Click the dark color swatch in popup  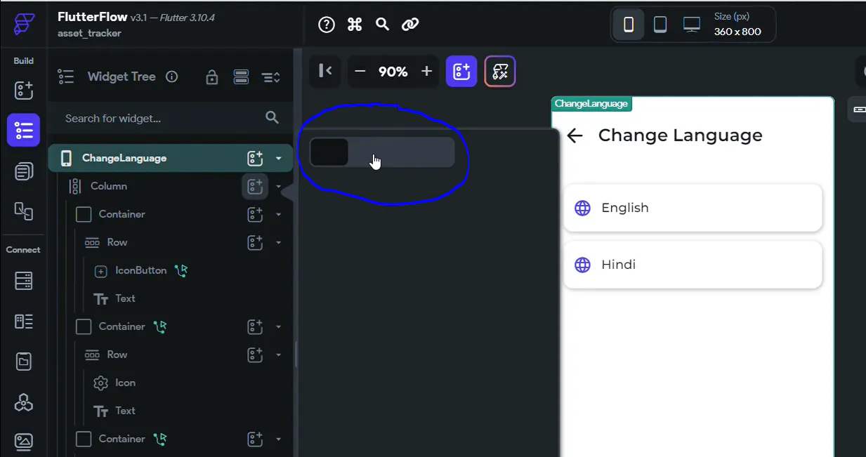click(x=329, y=152)
